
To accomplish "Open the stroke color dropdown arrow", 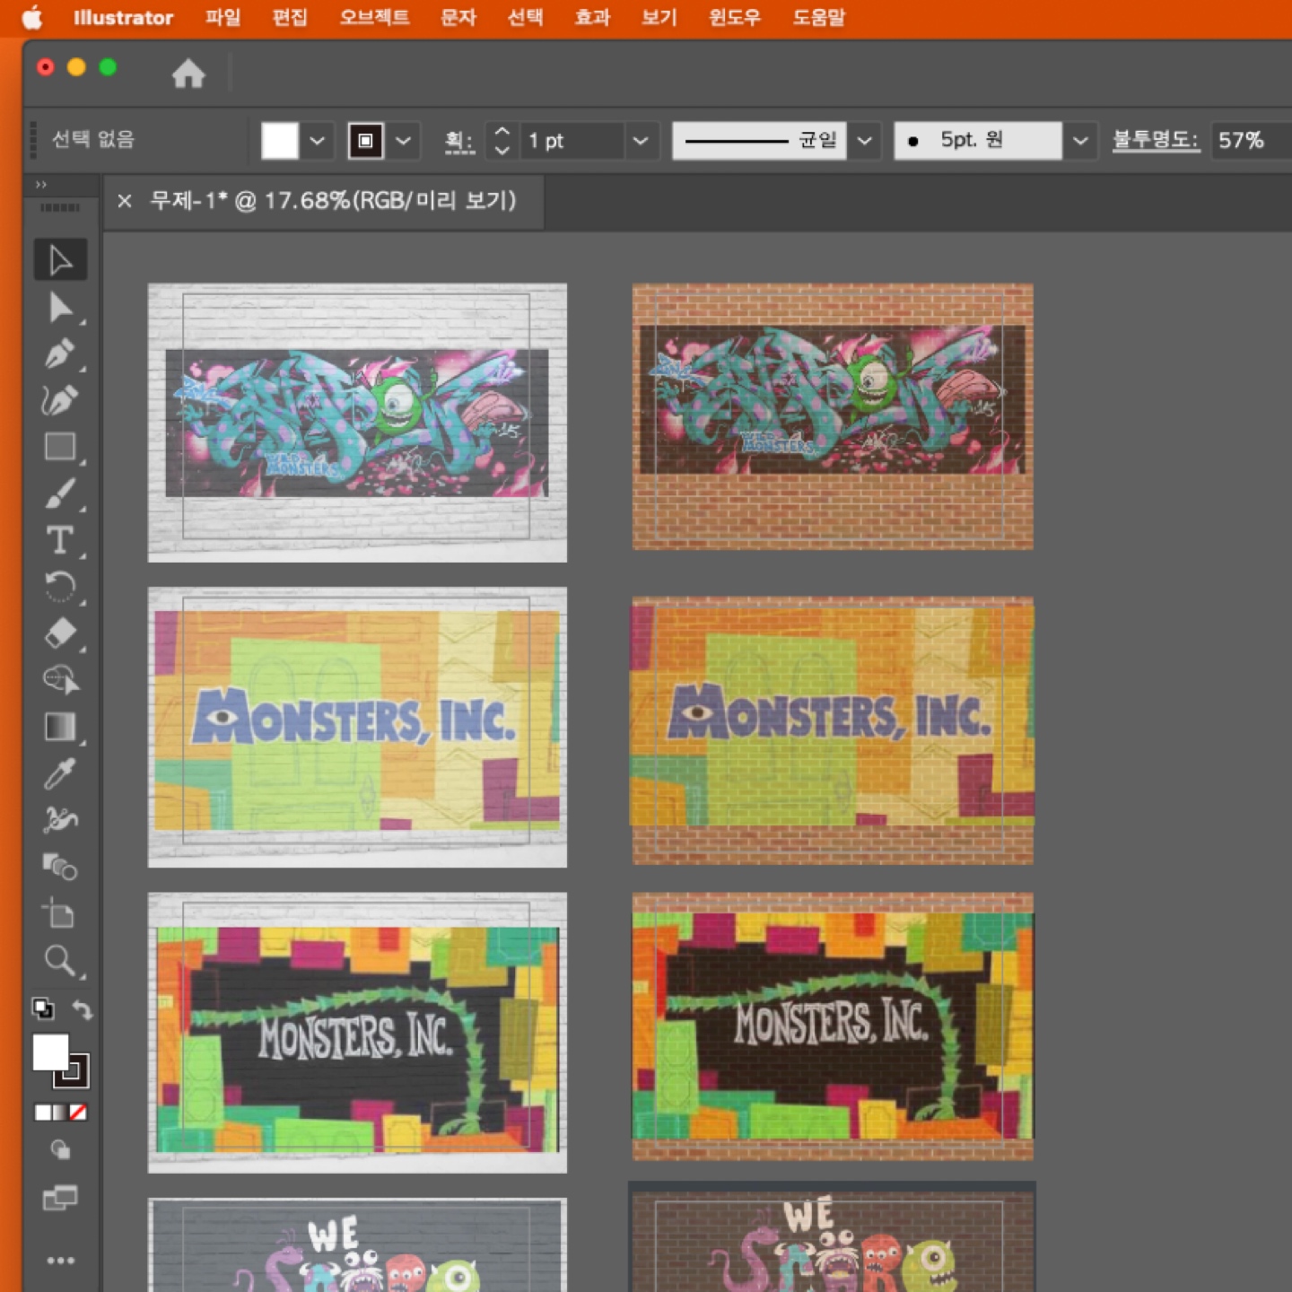I will click(x=404, y=141).
